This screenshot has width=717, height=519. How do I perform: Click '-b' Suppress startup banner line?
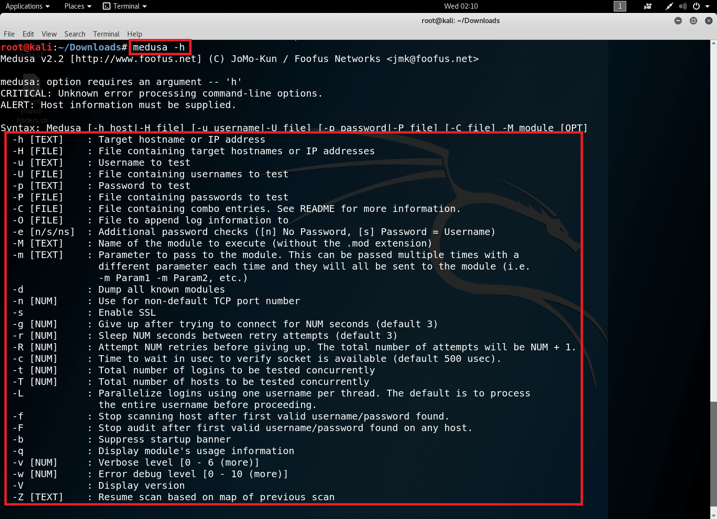click(122, 439)
